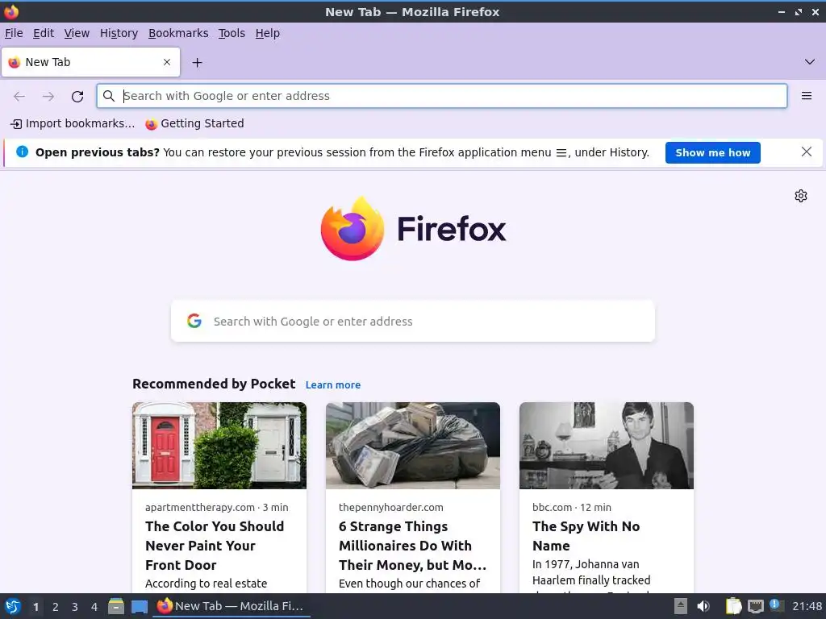Click Firefox window entry in taskbar

[232, 606]
